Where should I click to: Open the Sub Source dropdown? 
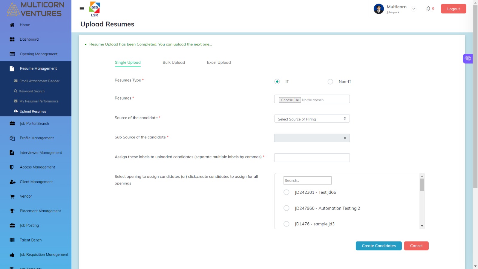[312, 138]
